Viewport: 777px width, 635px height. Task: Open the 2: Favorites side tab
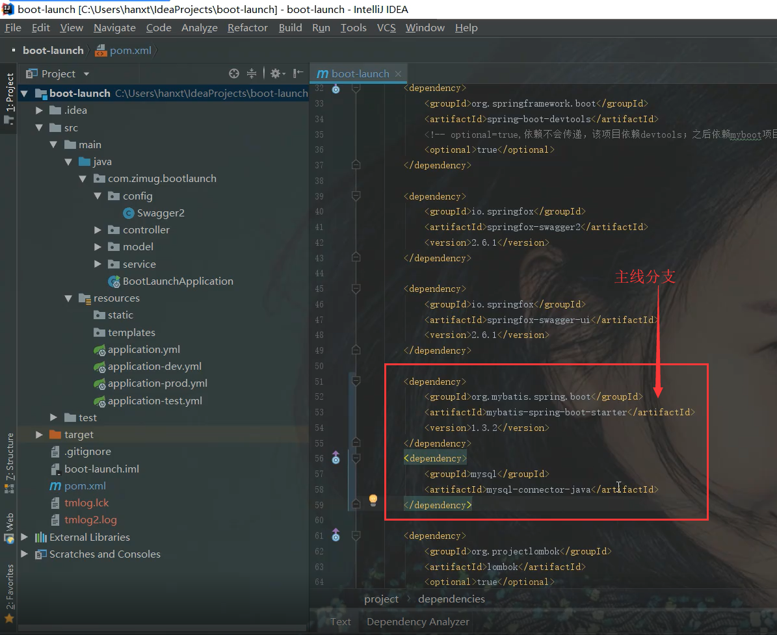(9, 593)
